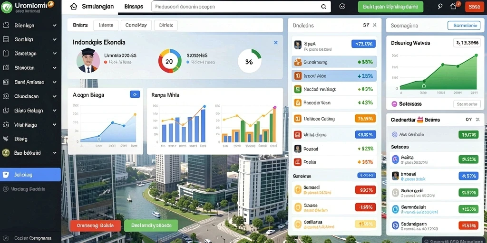Select the highlighted Jalioiaig sidebar item
Screen dimensions: 487x243
point(30,175)
